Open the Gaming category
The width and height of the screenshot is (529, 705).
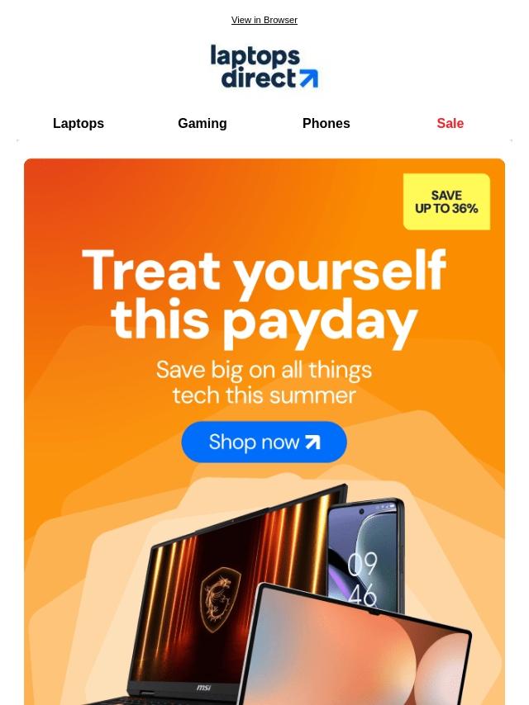tap(203, 123)
